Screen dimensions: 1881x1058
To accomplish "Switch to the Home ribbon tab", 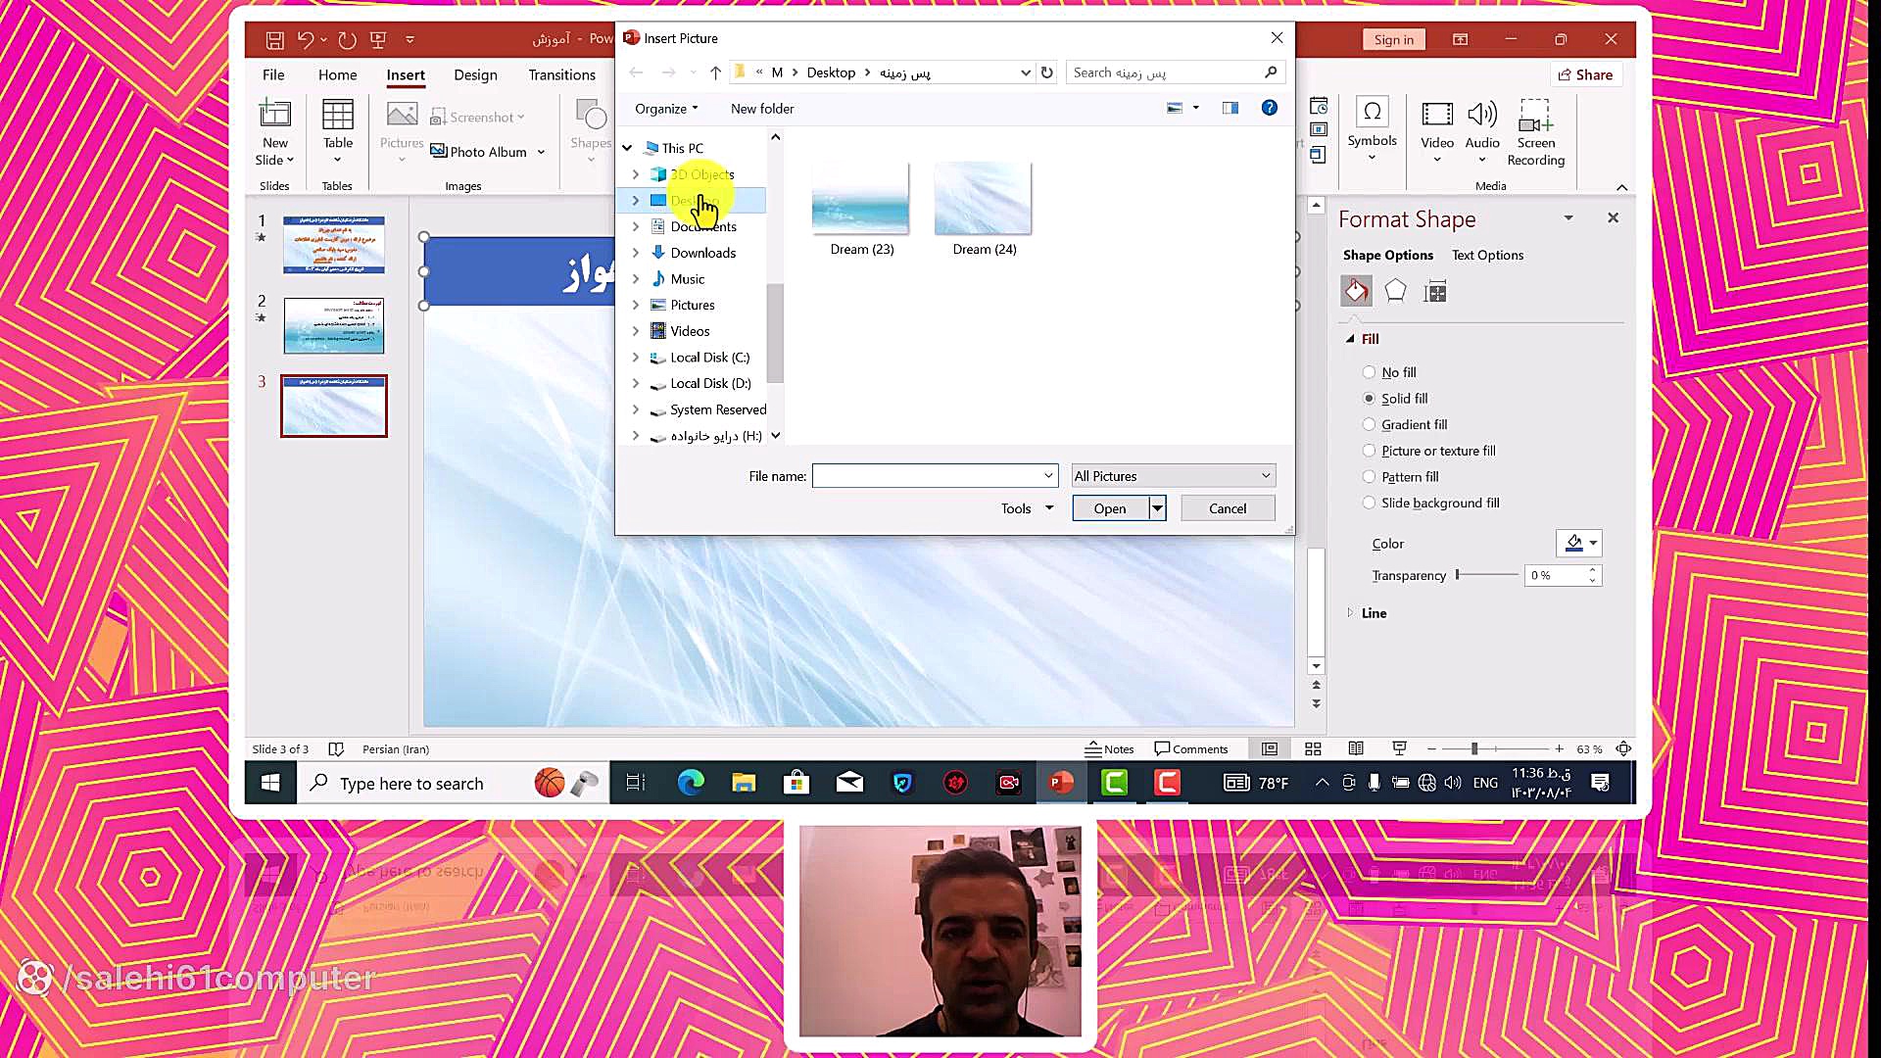I will pos(337,74).
